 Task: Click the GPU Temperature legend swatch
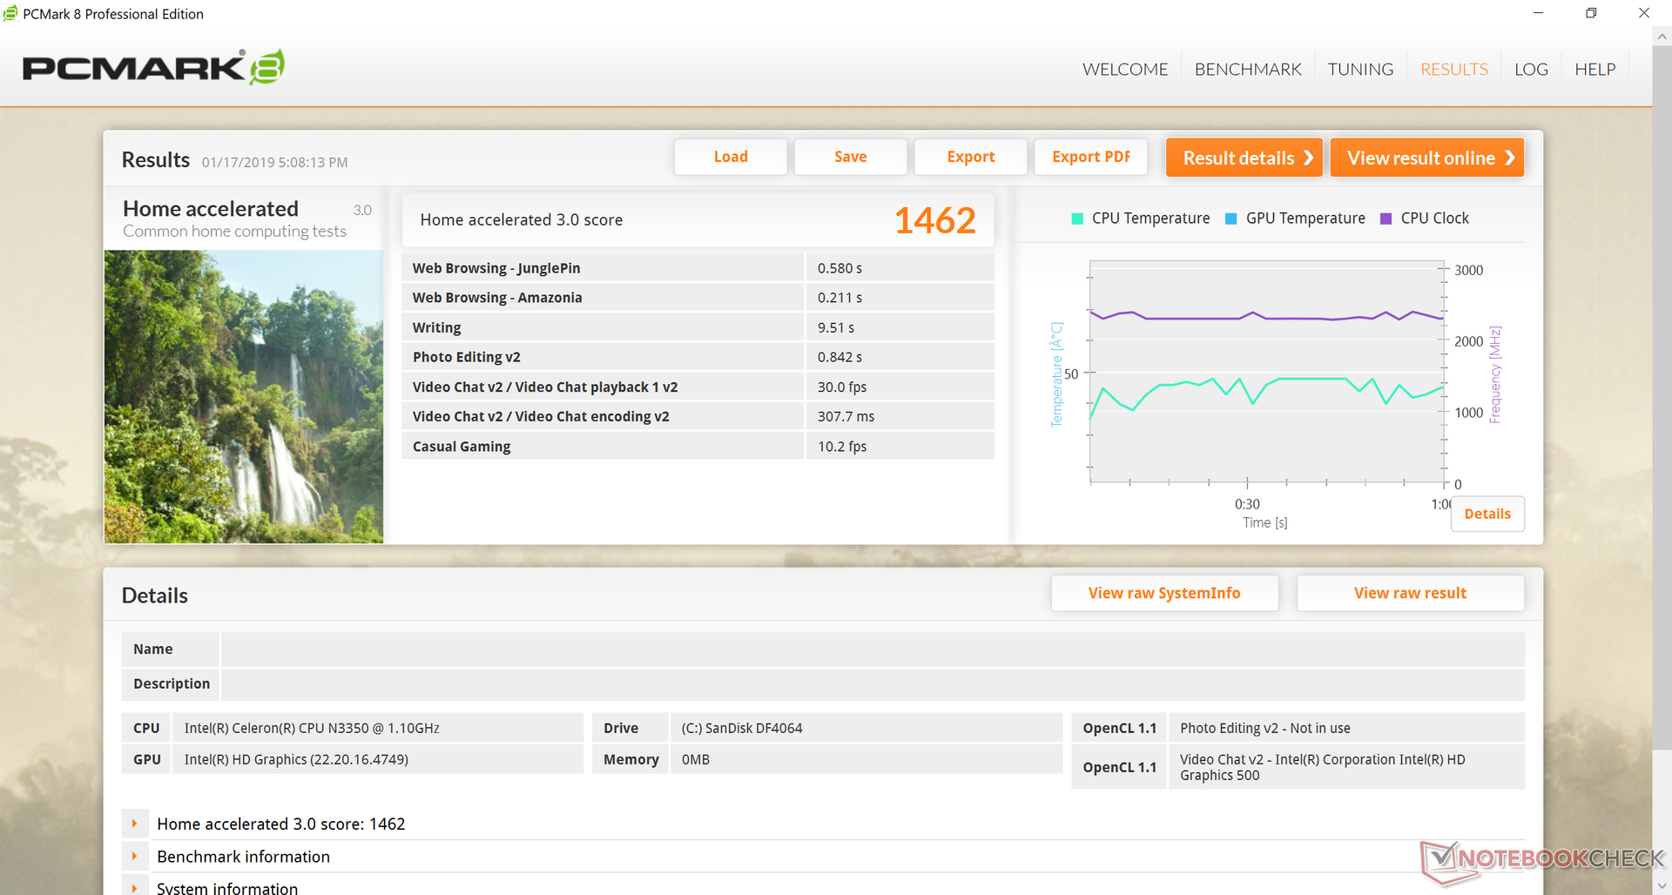click(1231, 219)
